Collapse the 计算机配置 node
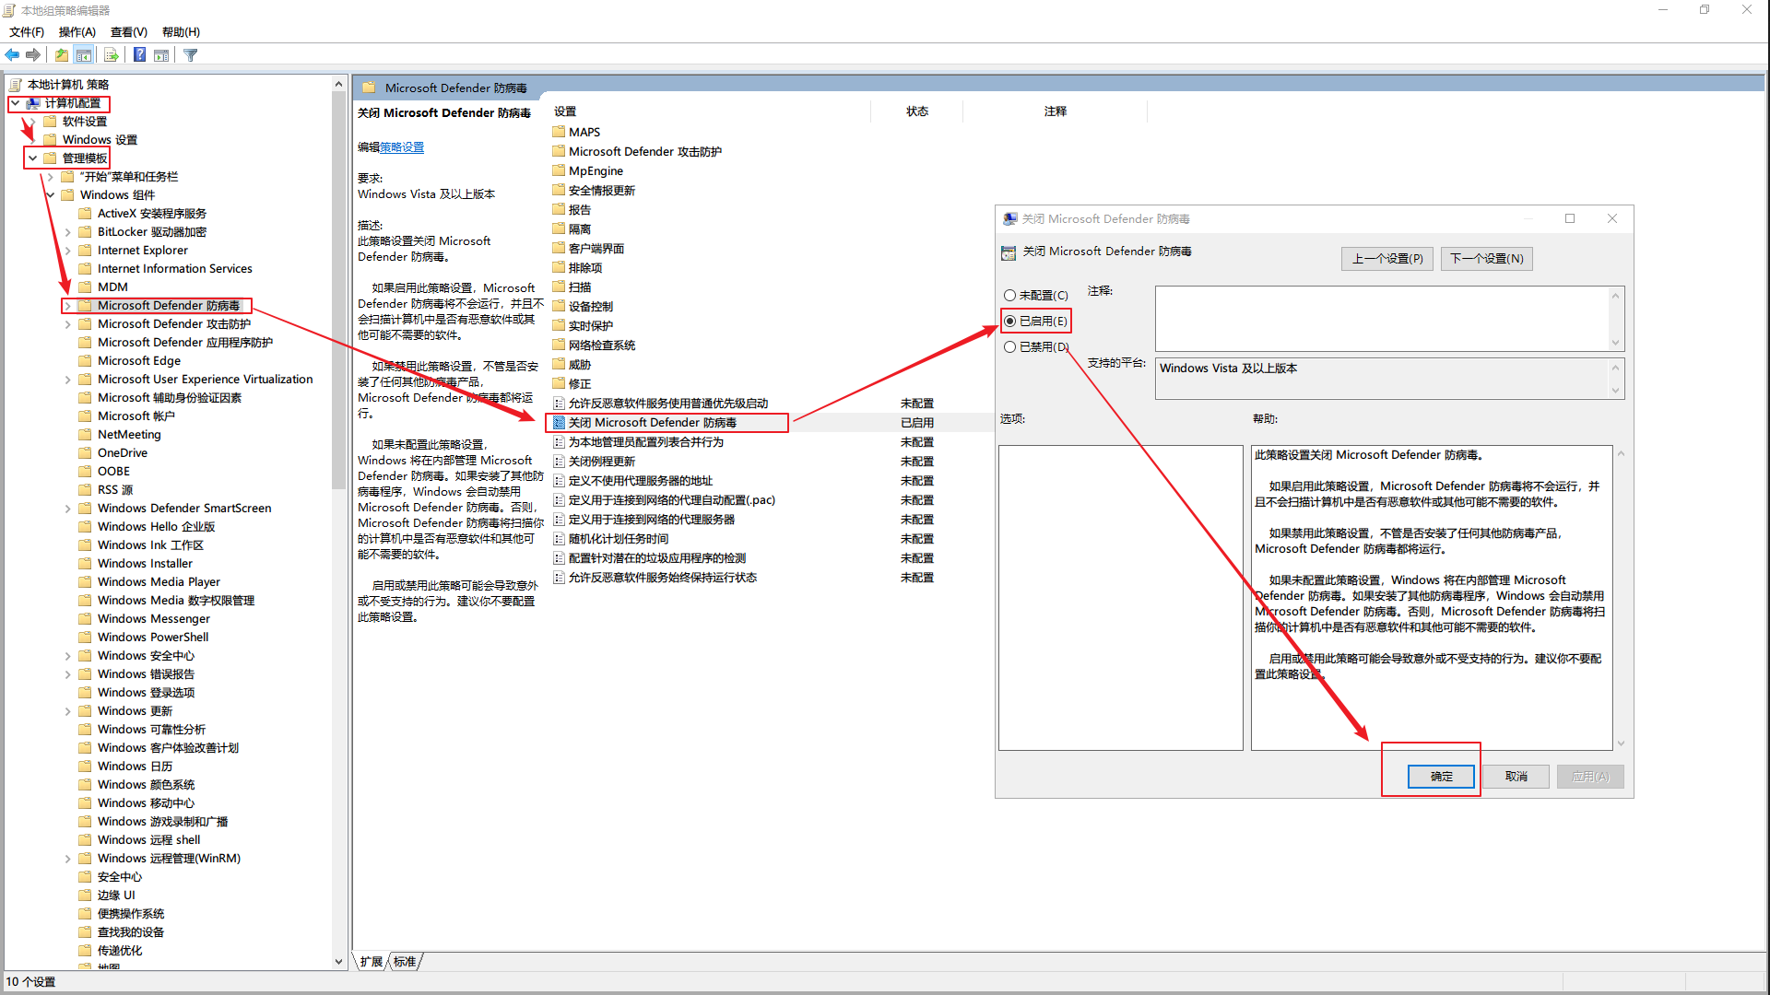1770x995 pixels. pyautogui.click(x=16, y=103)
